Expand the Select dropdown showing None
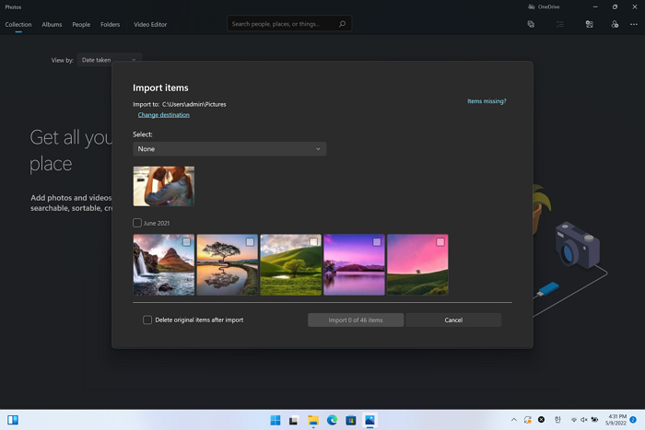This screenshot has height=430, width=645. tap(229, 149)
